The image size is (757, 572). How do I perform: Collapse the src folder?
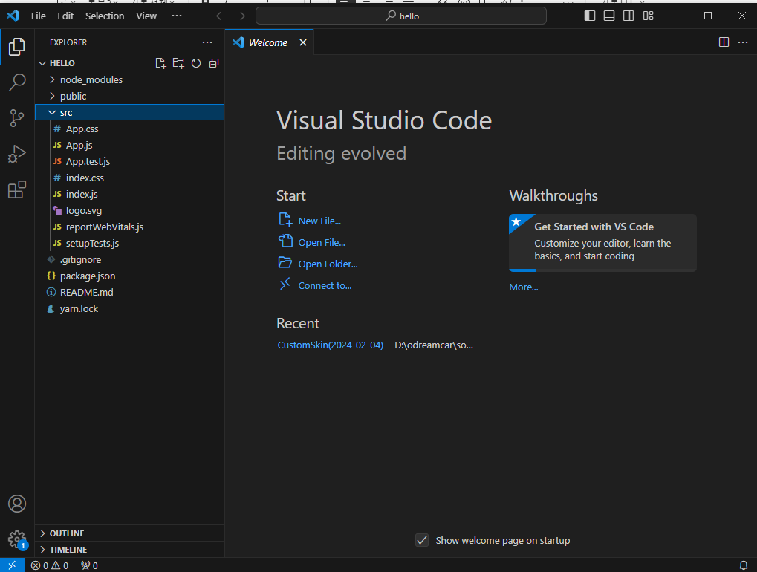coord(129,112)
